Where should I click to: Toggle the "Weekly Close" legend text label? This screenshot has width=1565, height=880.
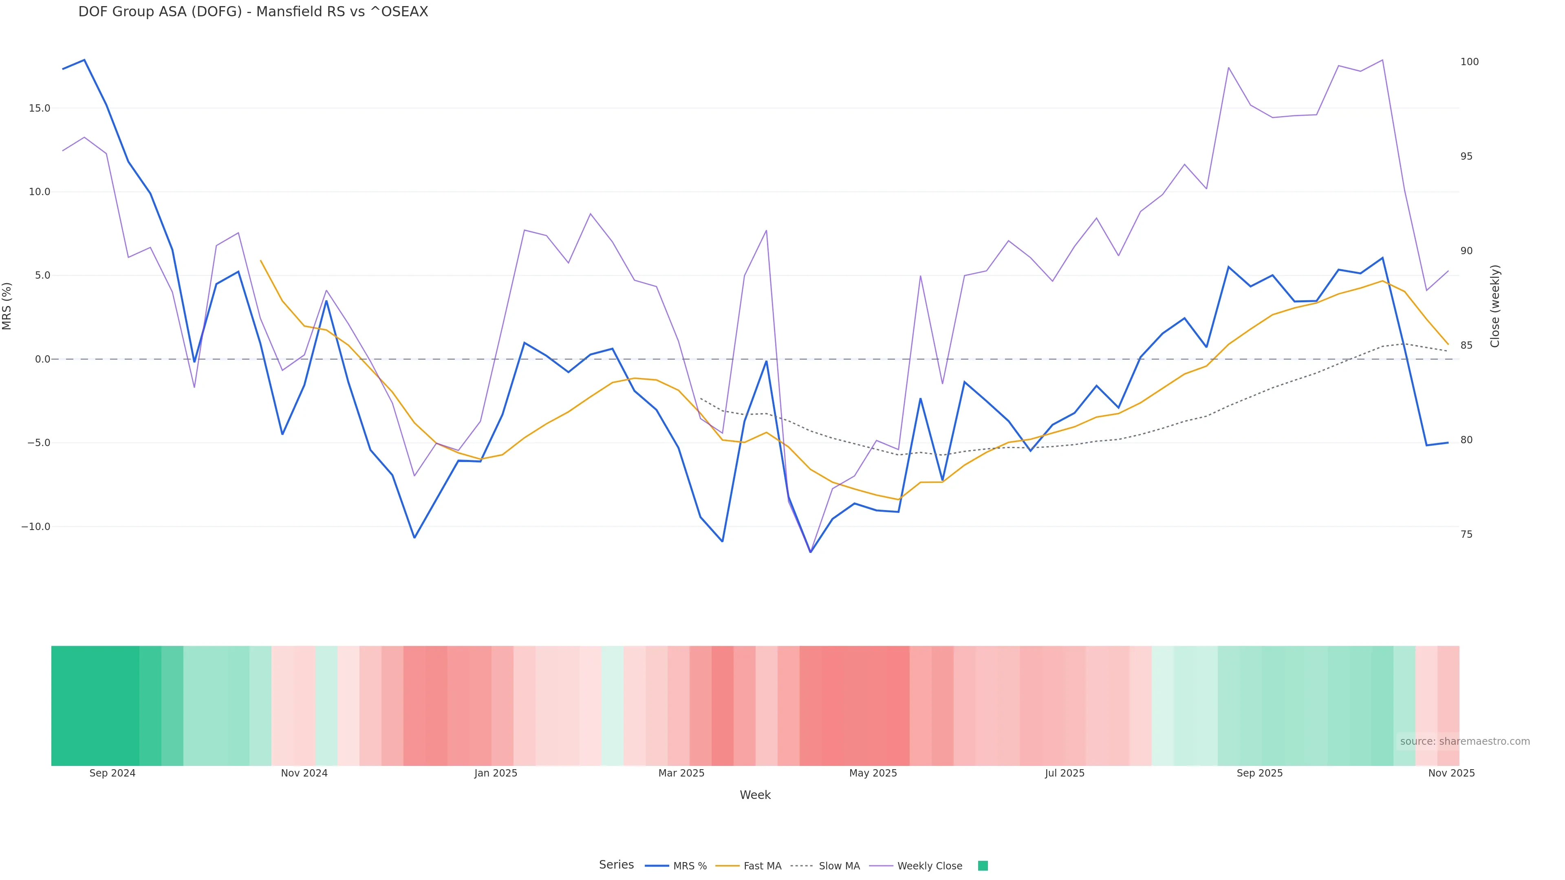930,866
